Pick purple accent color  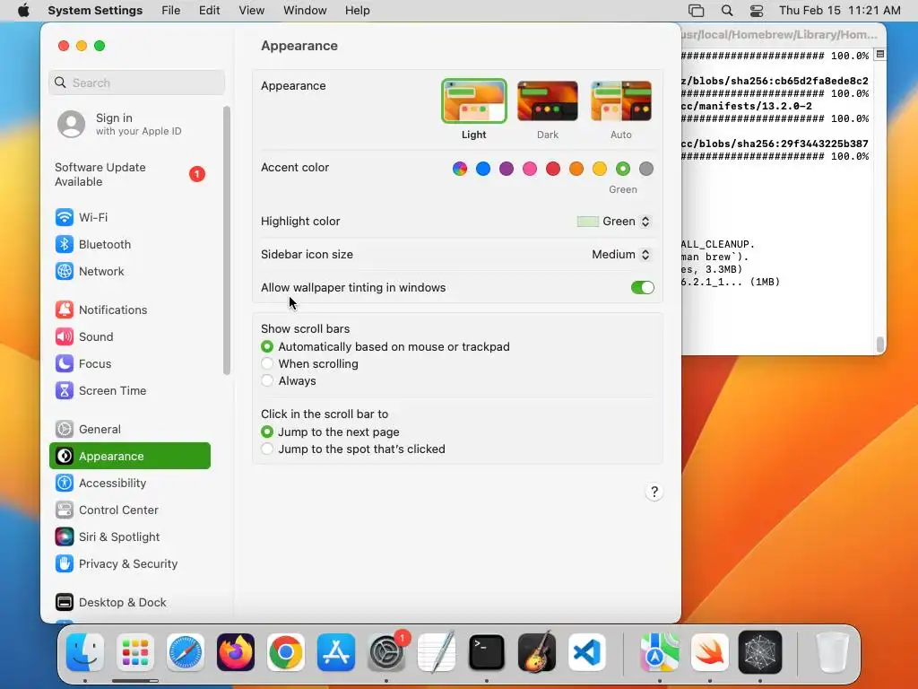pos(507,170)
